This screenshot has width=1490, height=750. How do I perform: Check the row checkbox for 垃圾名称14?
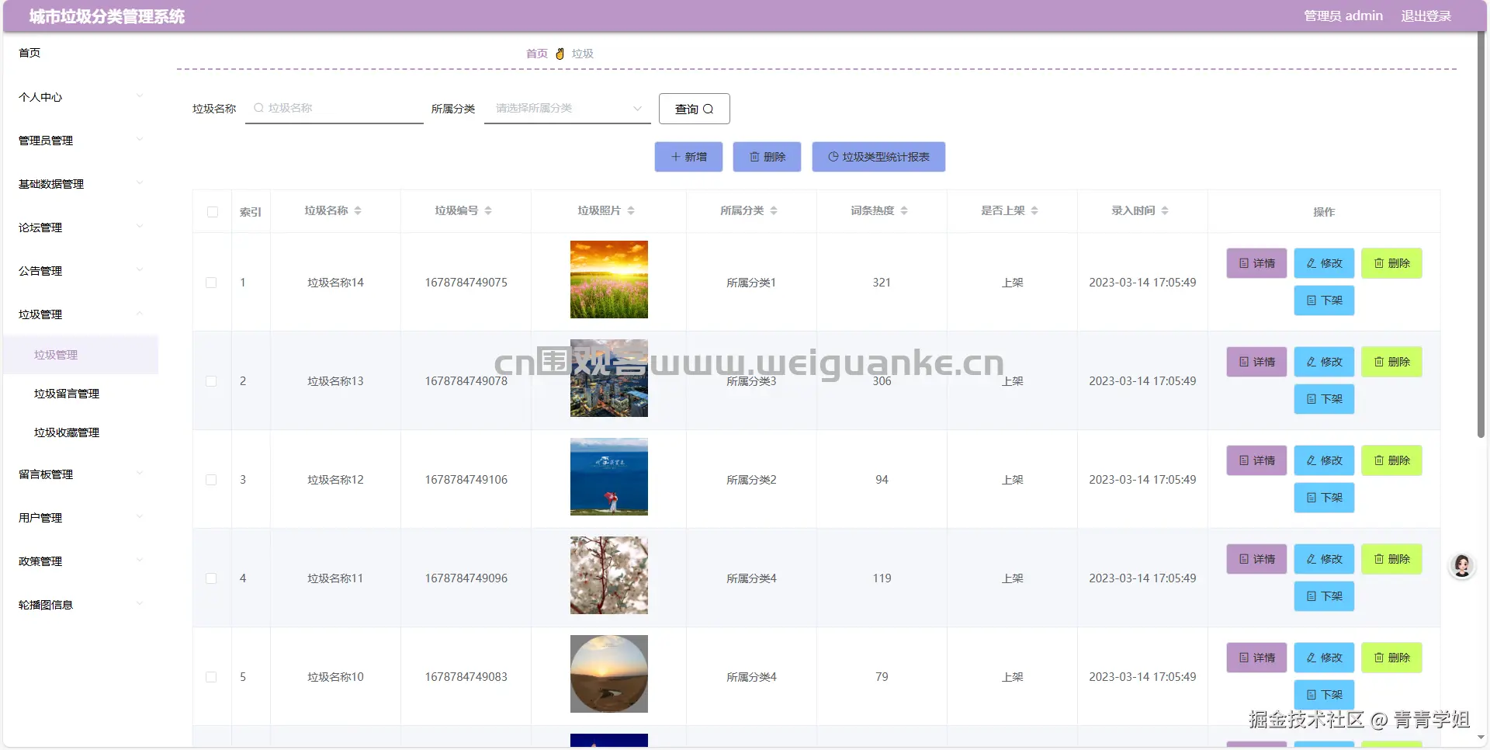(x=211, y=283)
